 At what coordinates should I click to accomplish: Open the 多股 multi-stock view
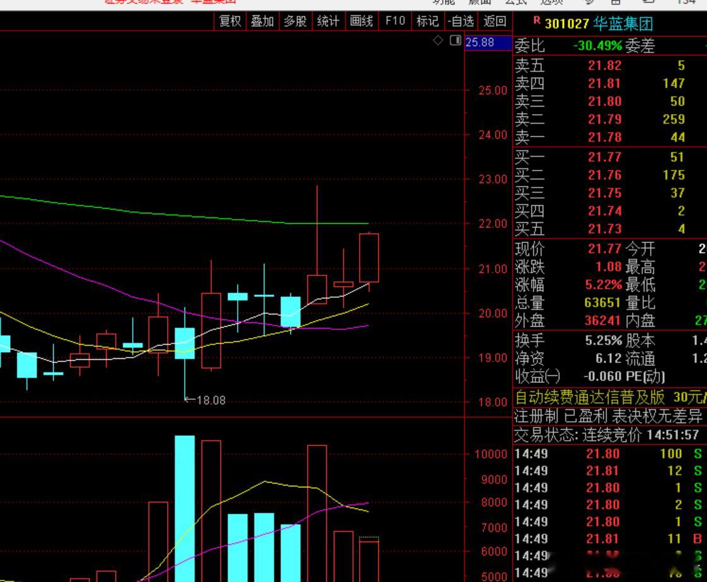[296, 21]
